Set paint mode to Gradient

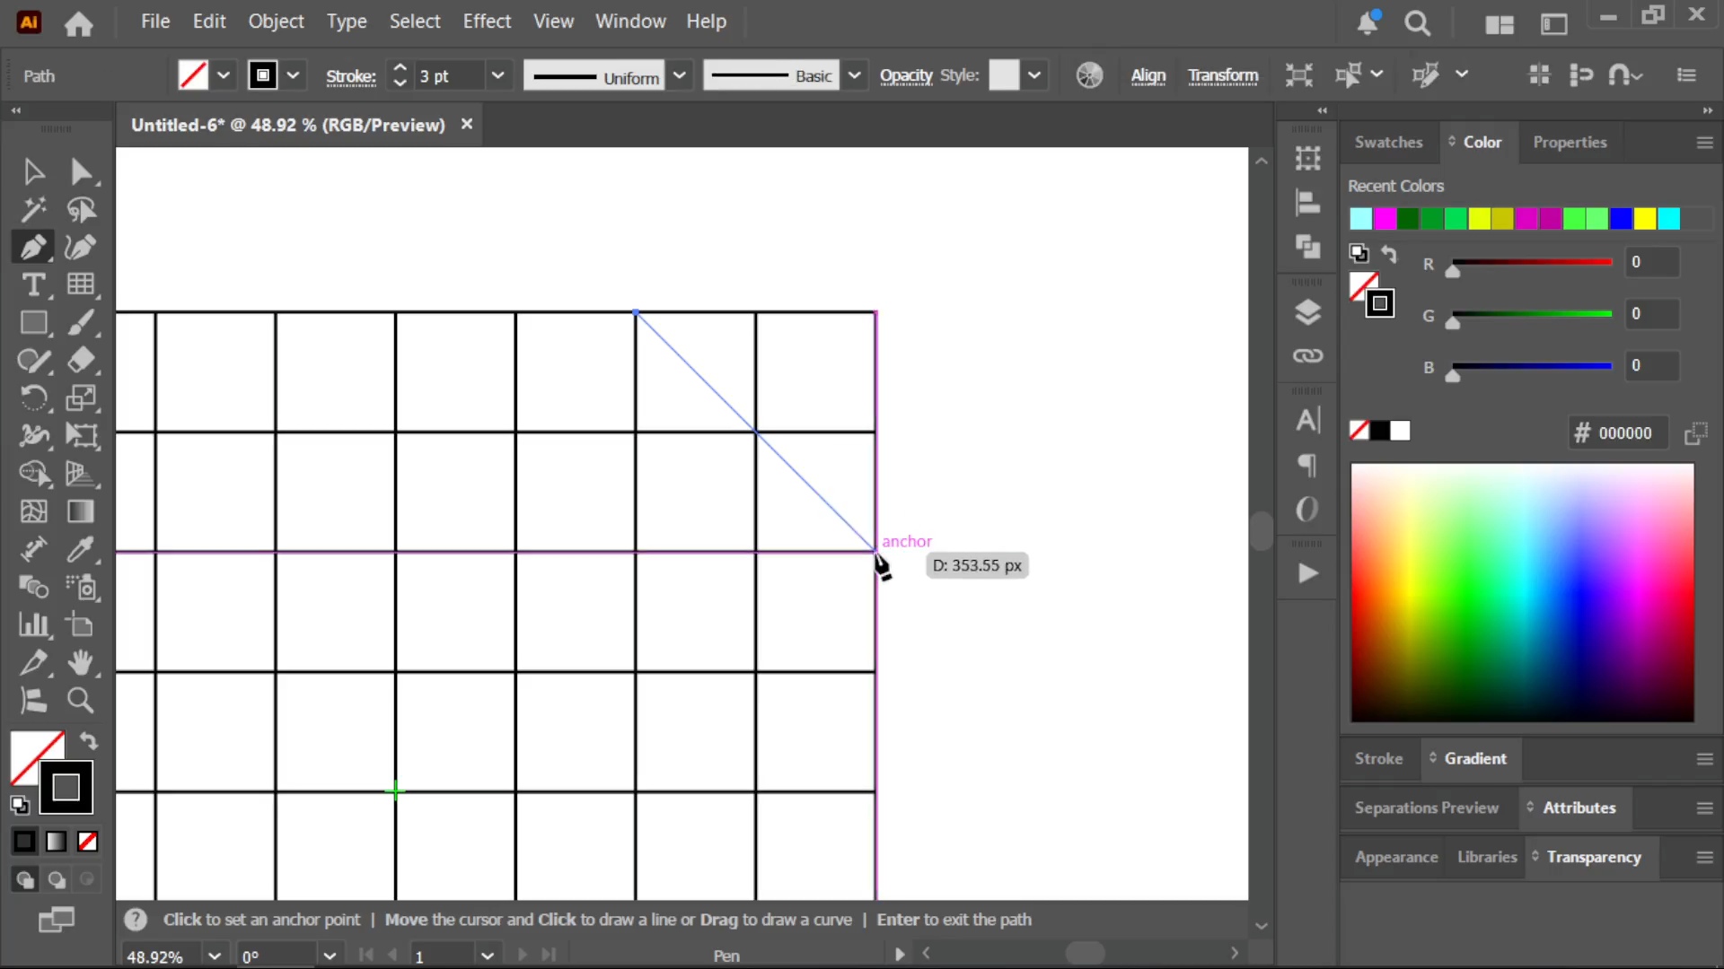(x=56, y=842)
